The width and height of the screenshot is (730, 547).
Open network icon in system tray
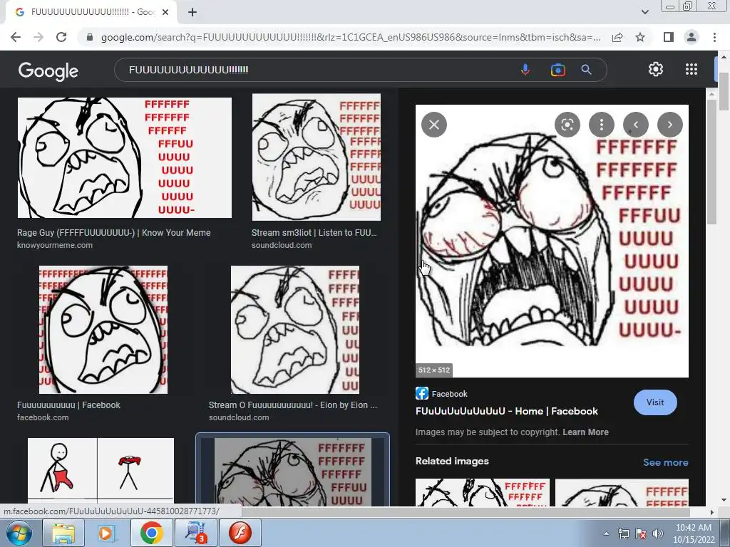(623, 533)
